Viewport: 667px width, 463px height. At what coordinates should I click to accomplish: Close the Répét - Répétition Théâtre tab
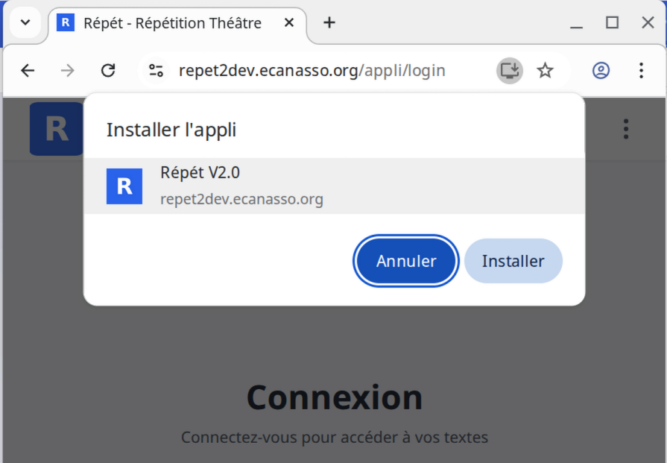click(x=289, y=22)
